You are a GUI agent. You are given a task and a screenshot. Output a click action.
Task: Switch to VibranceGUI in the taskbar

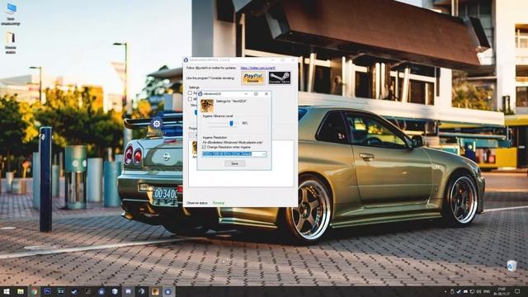click(168, 291)
